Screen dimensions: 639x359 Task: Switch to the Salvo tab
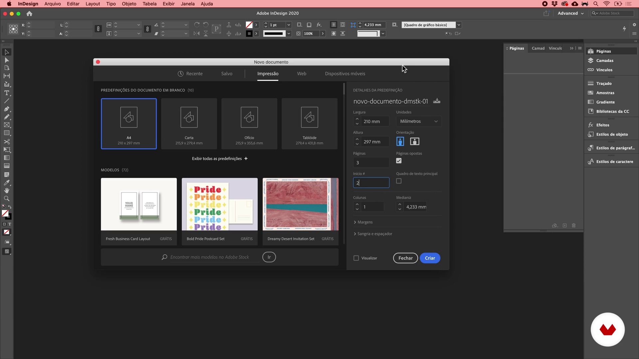tap(227, 74)
